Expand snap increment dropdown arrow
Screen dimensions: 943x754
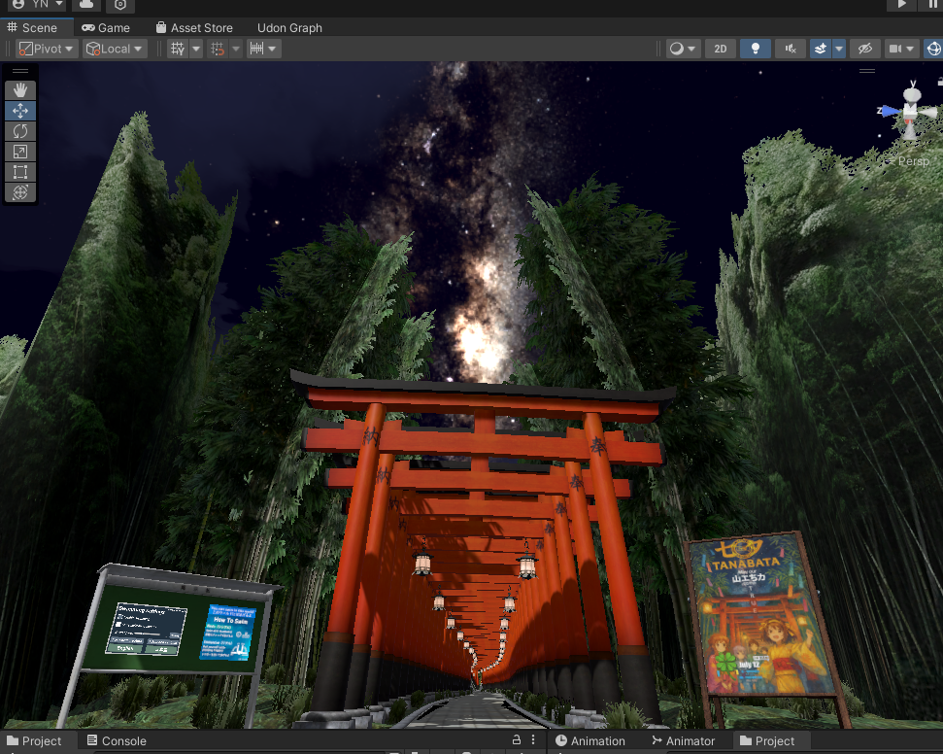(236, 49)
